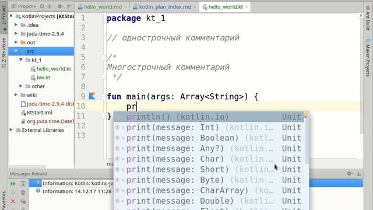This screenshot has height=210, width=373.
Task: Click the fold end marker at line 11
Action: [103, 116]
